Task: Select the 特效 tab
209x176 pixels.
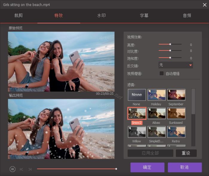Action: tap(59, 16)
